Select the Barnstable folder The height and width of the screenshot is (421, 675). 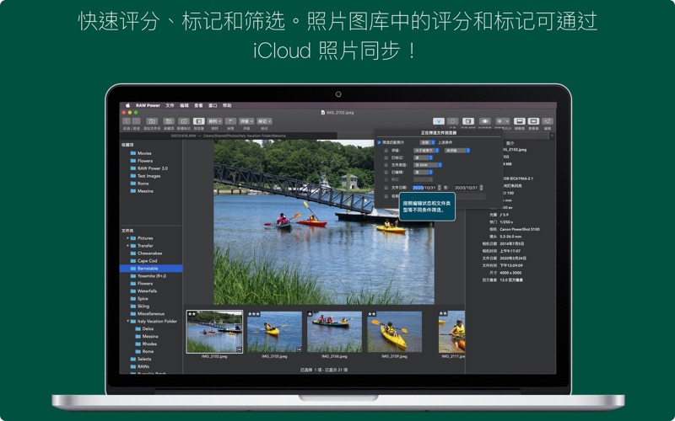(151, 269)
